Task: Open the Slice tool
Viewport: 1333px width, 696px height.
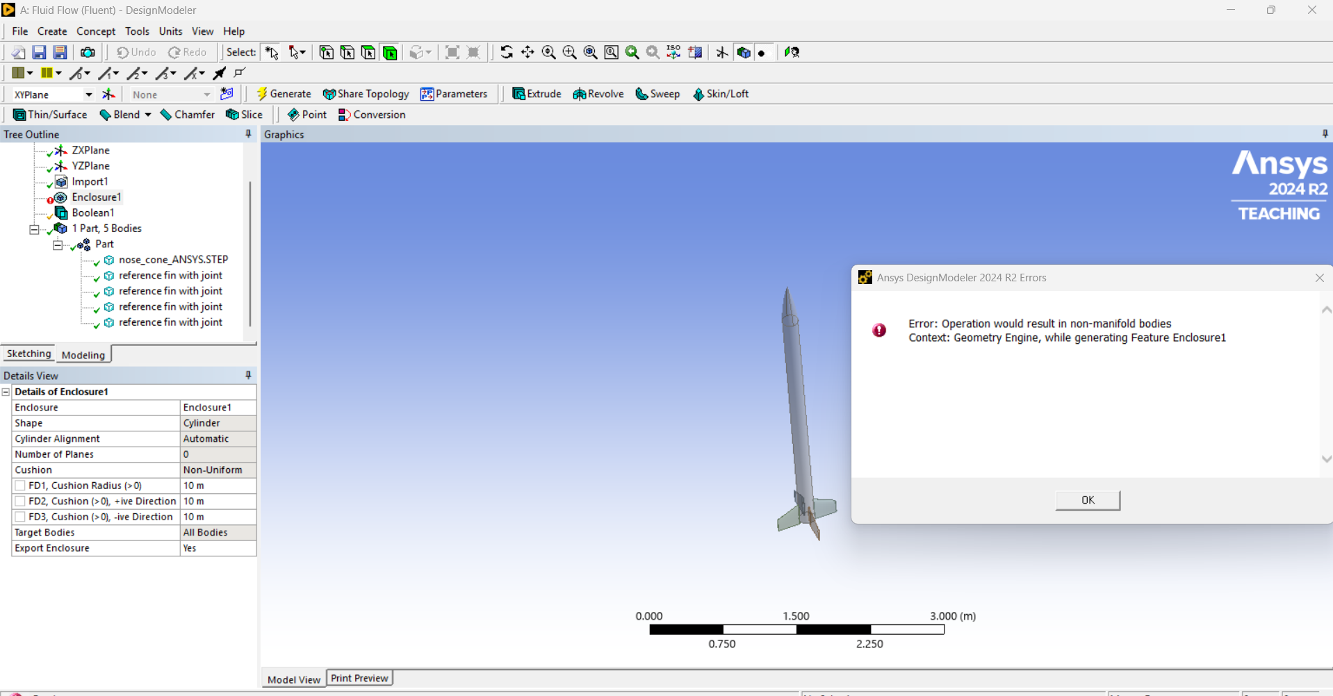Action: pos(244,115)
